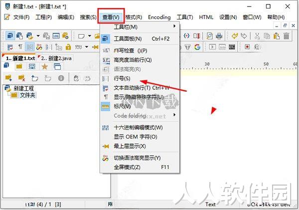
Task: Open dropdown arrow beside new document icon
Action: point(90,36)
